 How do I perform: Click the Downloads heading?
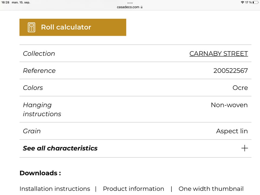pos(40,173)
